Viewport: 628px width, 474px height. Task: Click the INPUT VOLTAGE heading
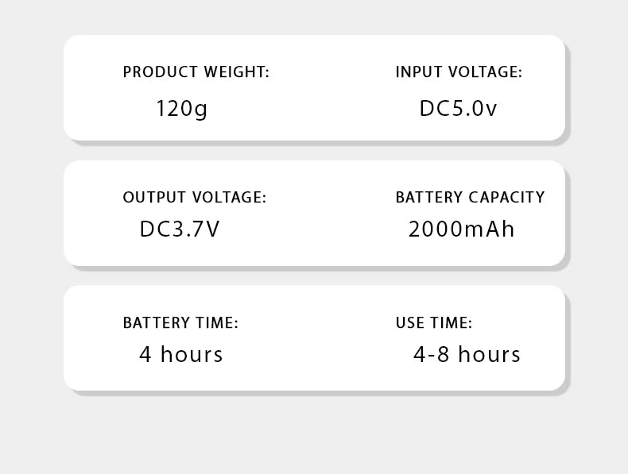coord(459,72)
